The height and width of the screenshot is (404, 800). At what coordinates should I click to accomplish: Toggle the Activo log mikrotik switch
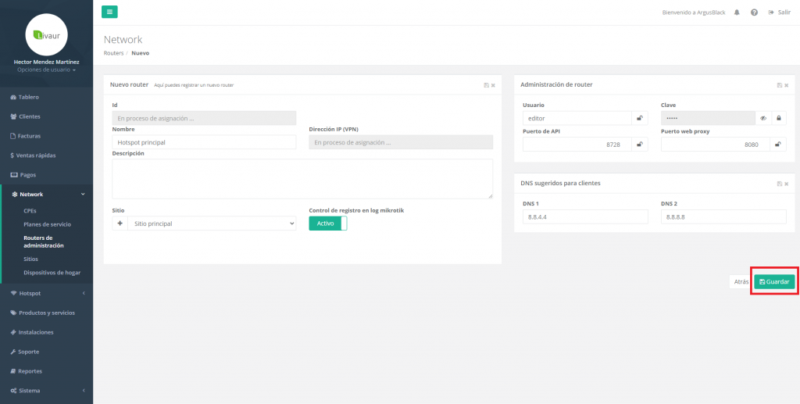click(327, 223)
